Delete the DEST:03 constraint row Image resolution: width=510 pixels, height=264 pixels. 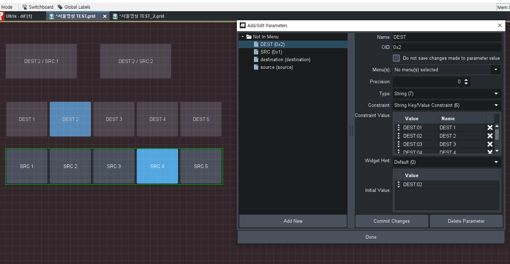(x=490, y=144)
